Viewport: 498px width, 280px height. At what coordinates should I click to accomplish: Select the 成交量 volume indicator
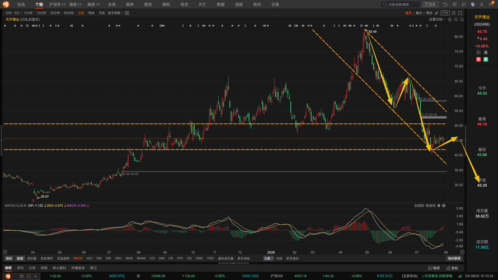pos(32,258)
